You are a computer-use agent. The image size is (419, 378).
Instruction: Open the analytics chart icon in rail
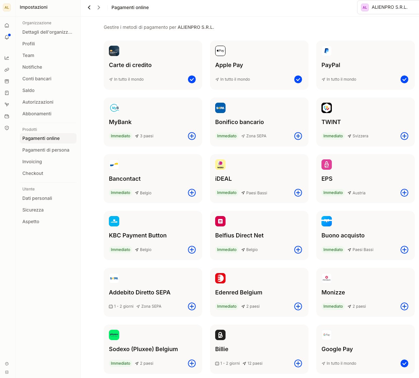coord(7,58)
